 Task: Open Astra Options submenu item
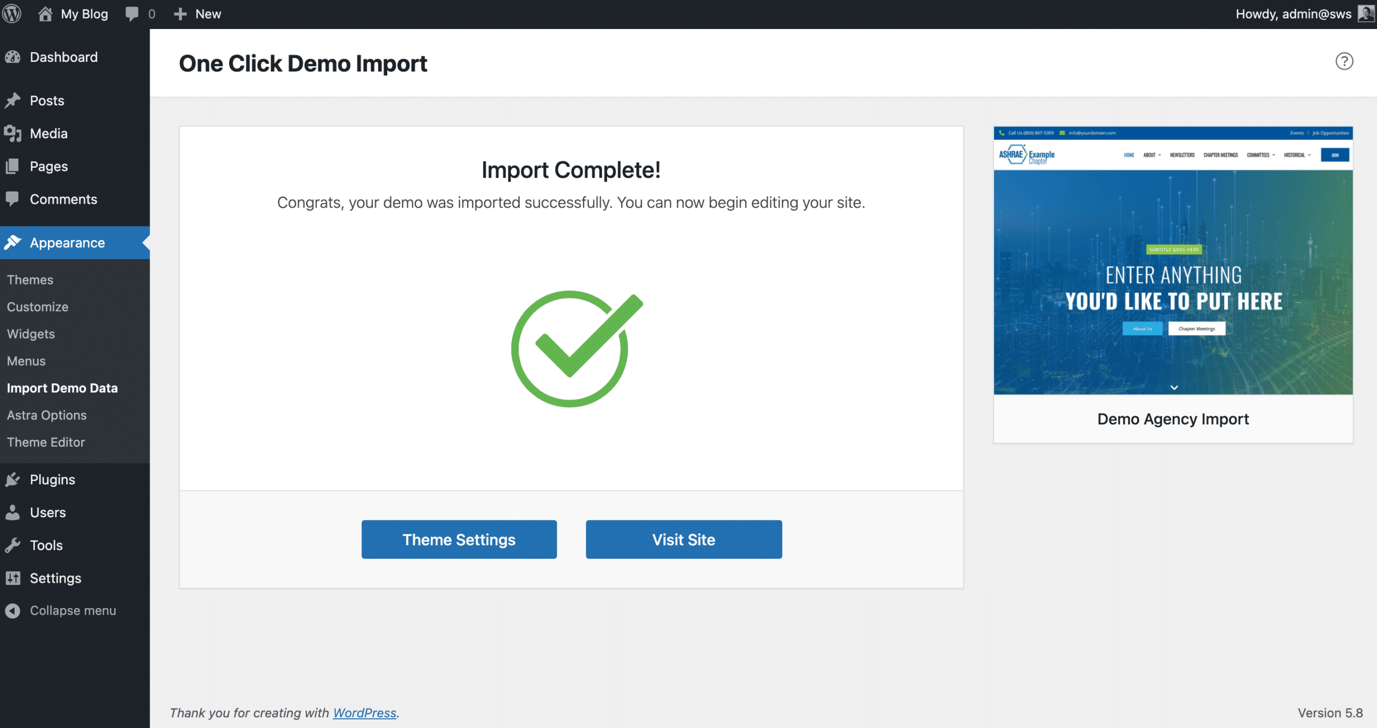[47, 415]
